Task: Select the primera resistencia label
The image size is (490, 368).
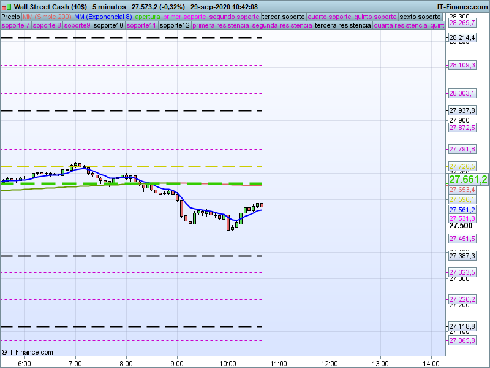Action: point(221,25)
